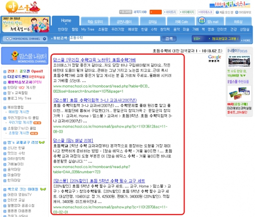Click the 맘스쿨 momschool logo
This screenshot has height=217, width=255.
pos(23,7)
